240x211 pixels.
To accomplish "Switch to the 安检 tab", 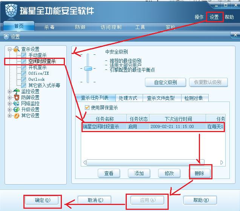I will pyautogui.click(x=171, y=27).
